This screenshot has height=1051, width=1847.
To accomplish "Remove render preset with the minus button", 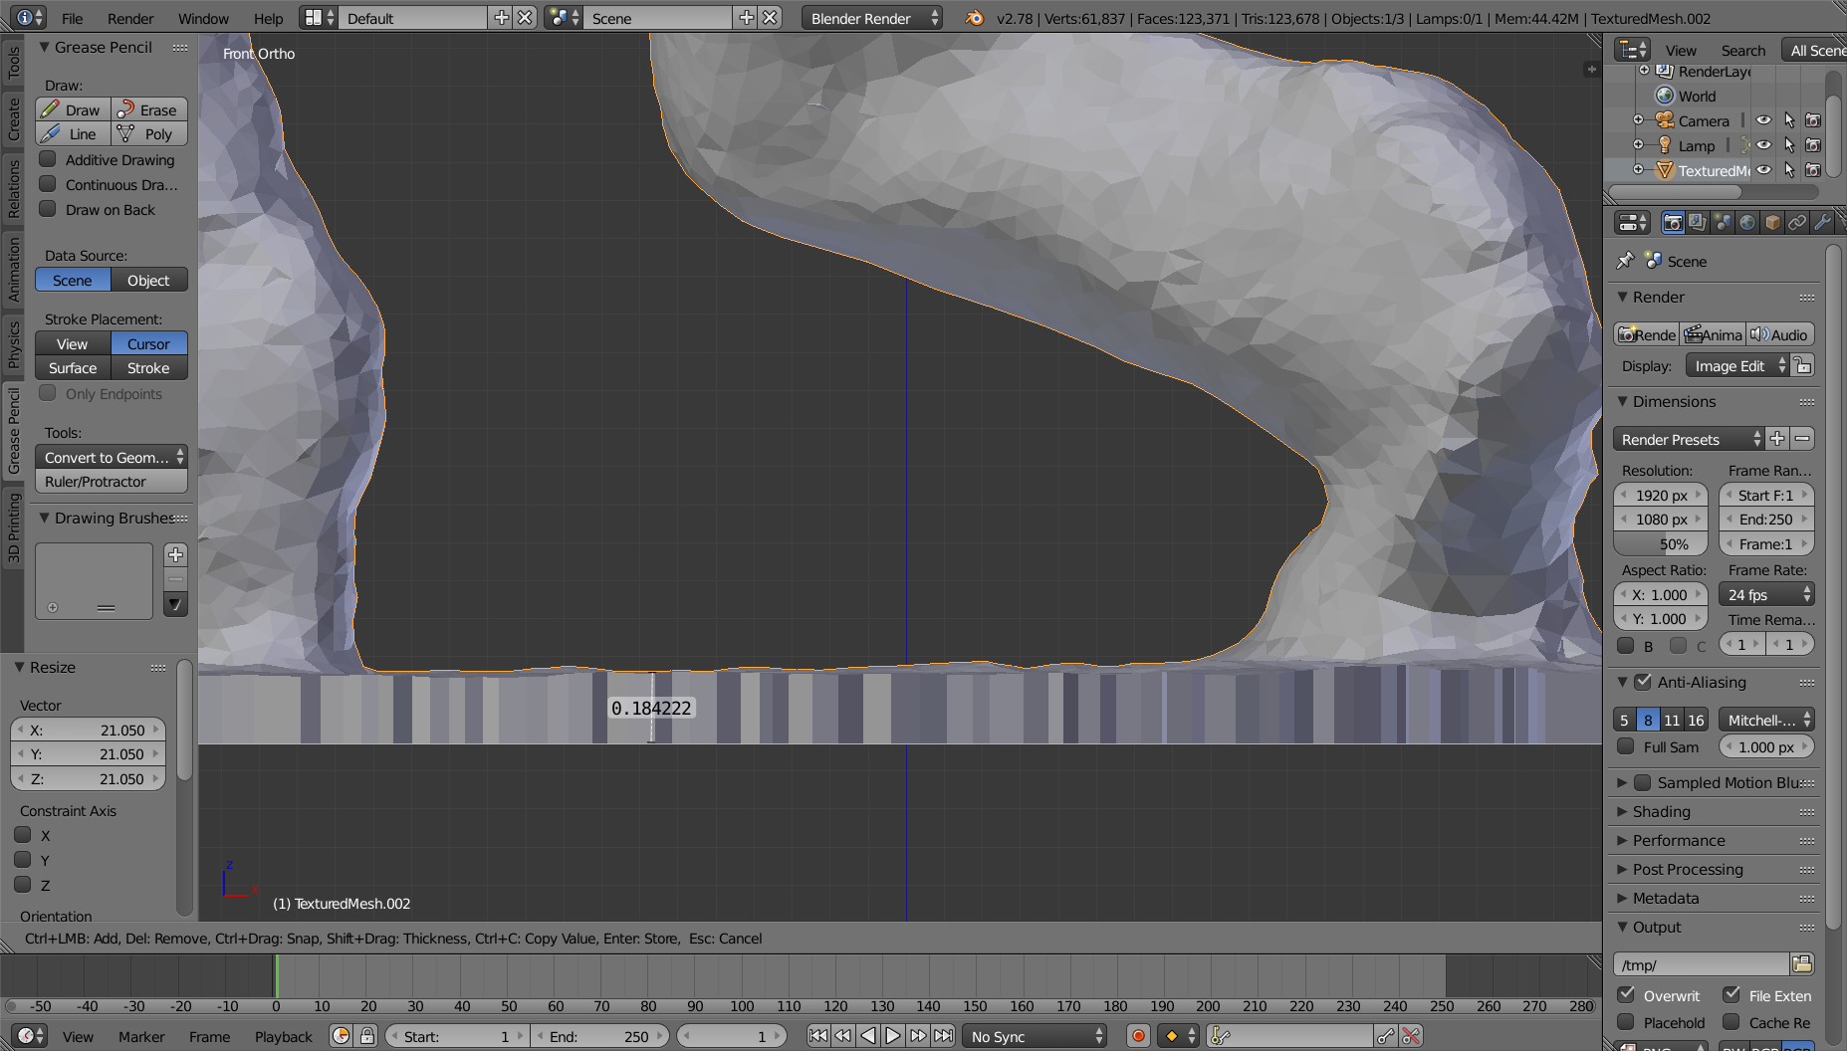I will [1802, 439].
